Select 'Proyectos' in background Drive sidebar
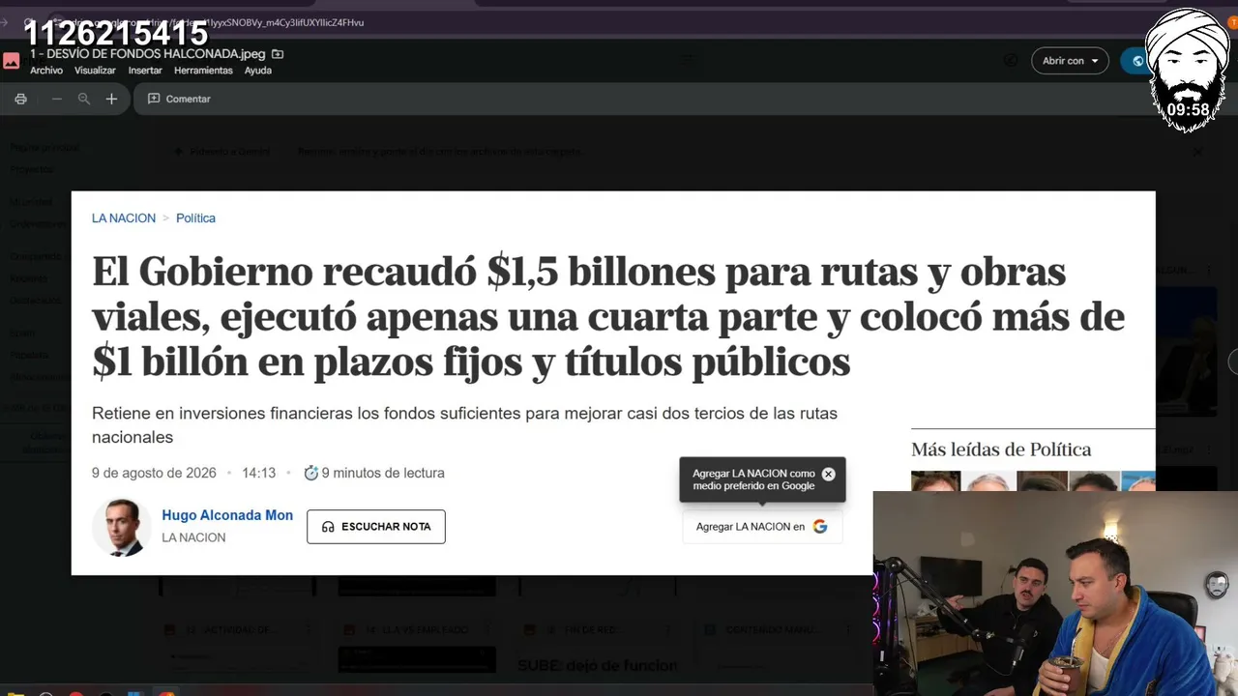The image size is (1238, 696). point(32,169)
